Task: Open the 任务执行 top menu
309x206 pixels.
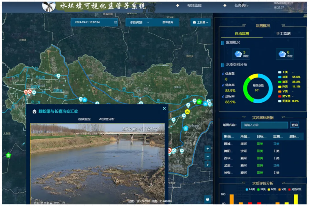Action: tap(241, 5)
